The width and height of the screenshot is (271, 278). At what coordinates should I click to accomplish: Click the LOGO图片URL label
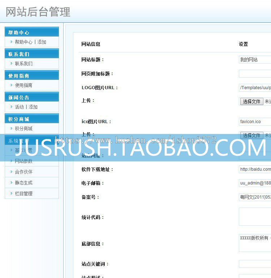point(100,88)
